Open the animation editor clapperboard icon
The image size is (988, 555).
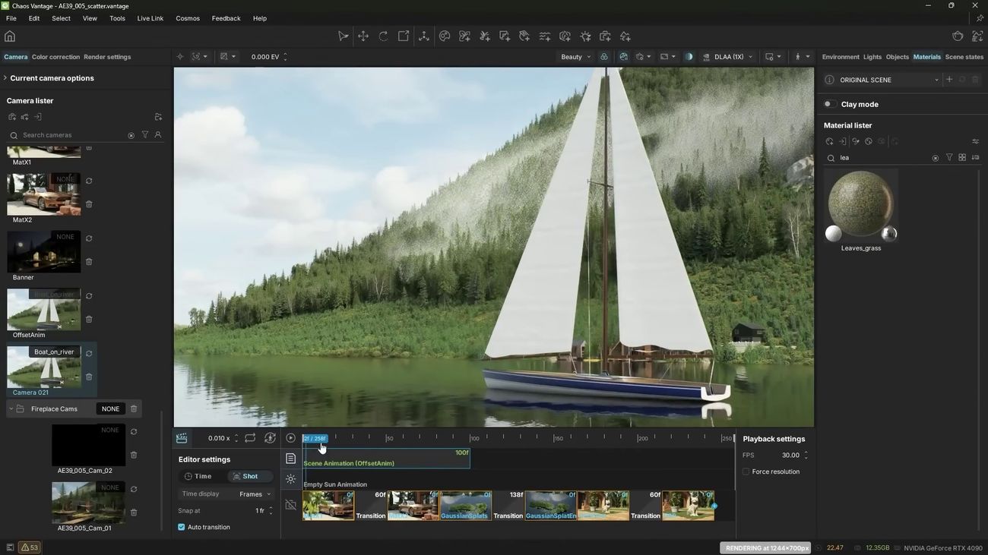tap(182, 438)
